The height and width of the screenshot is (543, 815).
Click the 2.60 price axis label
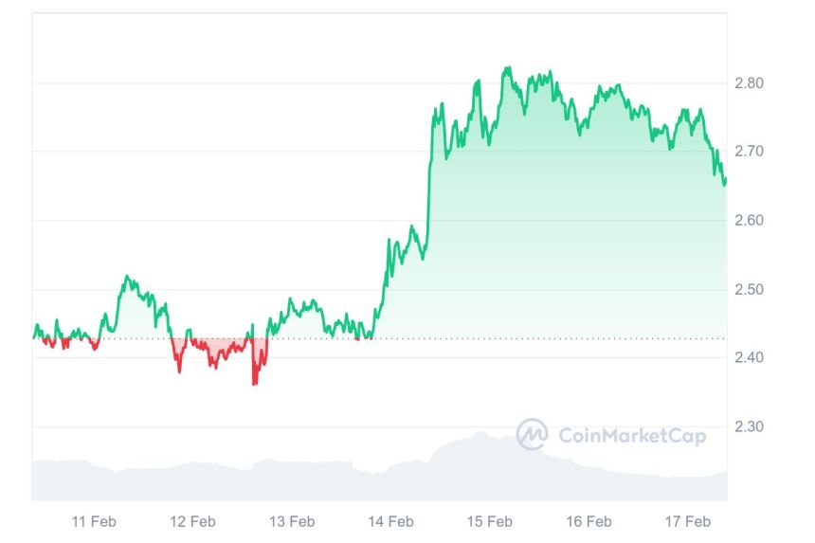pos(750,221)
